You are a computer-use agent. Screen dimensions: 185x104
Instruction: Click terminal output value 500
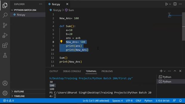tap(52, 86)
